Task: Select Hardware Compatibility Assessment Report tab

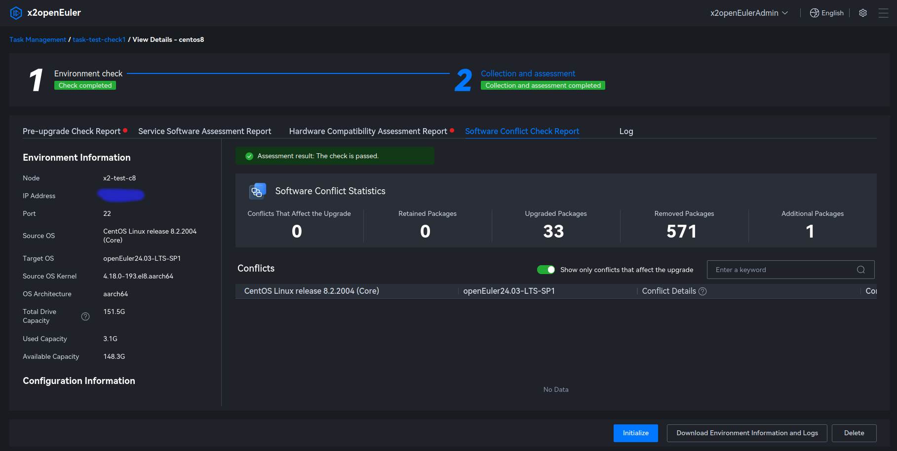Action: [x=368, y=131]
